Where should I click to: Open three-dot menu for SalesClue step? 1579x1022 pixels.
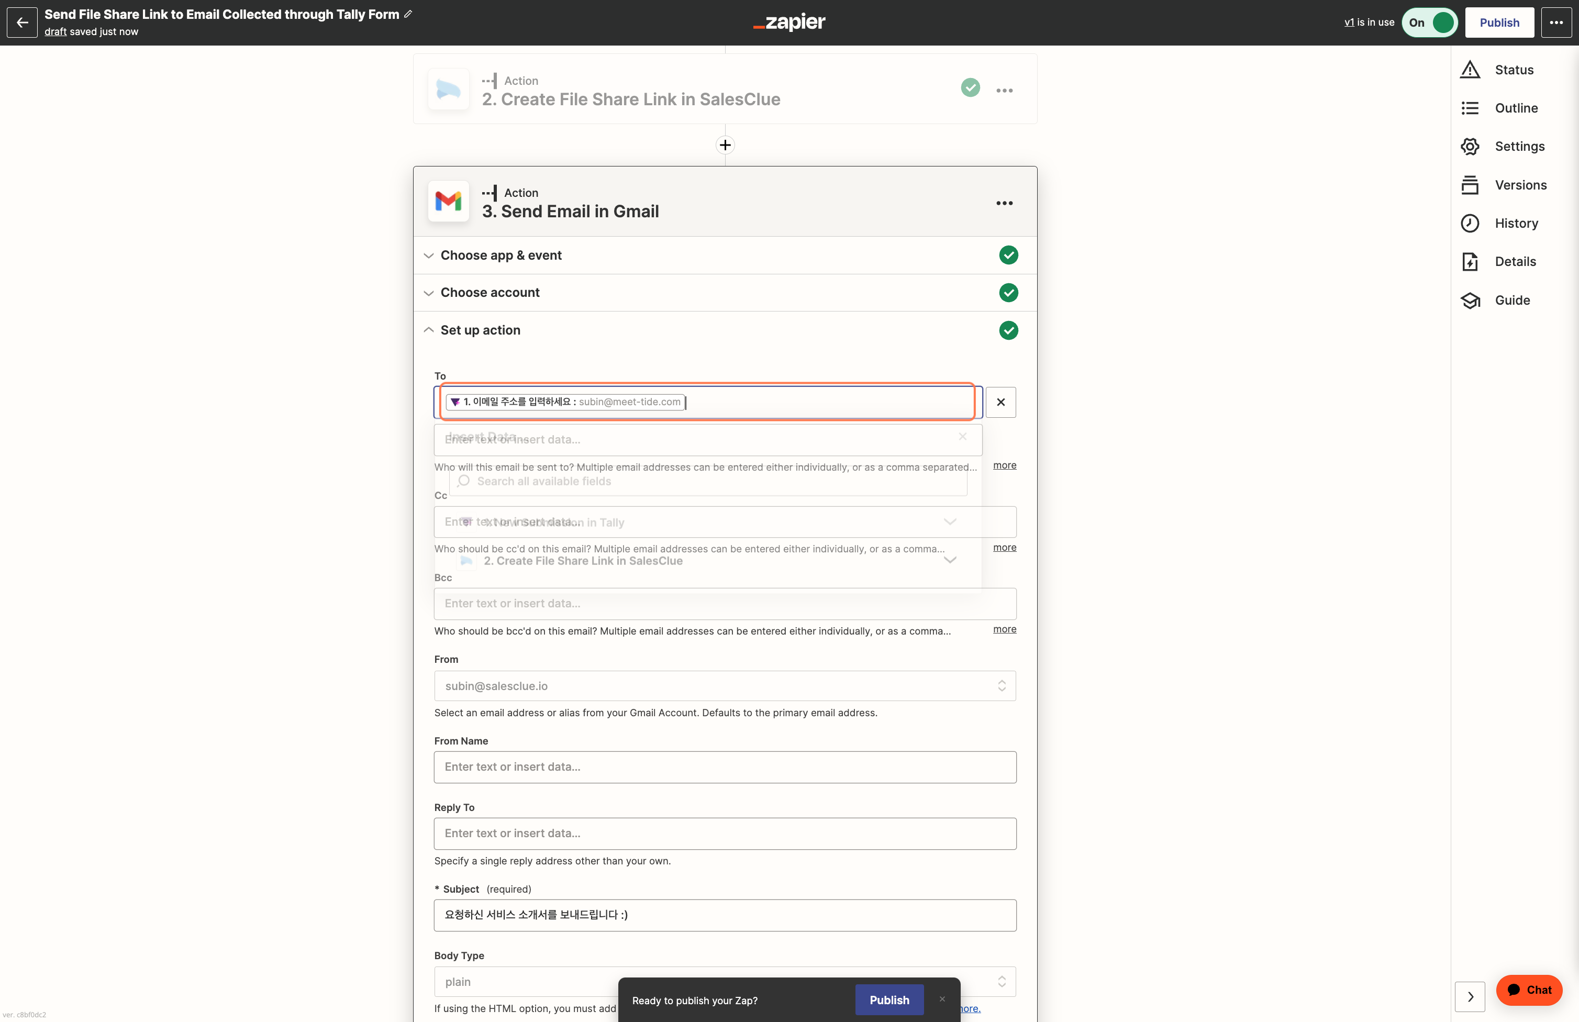[x=1004, y=90]
